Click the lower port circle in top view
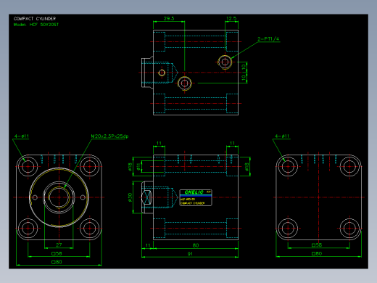Image resolution: width=377 pixels, height=283 pixels. click(x=185, y=83)
